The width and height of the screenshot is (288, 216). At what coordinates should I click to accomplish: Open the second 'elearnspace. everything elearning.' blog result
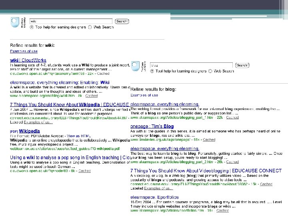coord(165,148)
